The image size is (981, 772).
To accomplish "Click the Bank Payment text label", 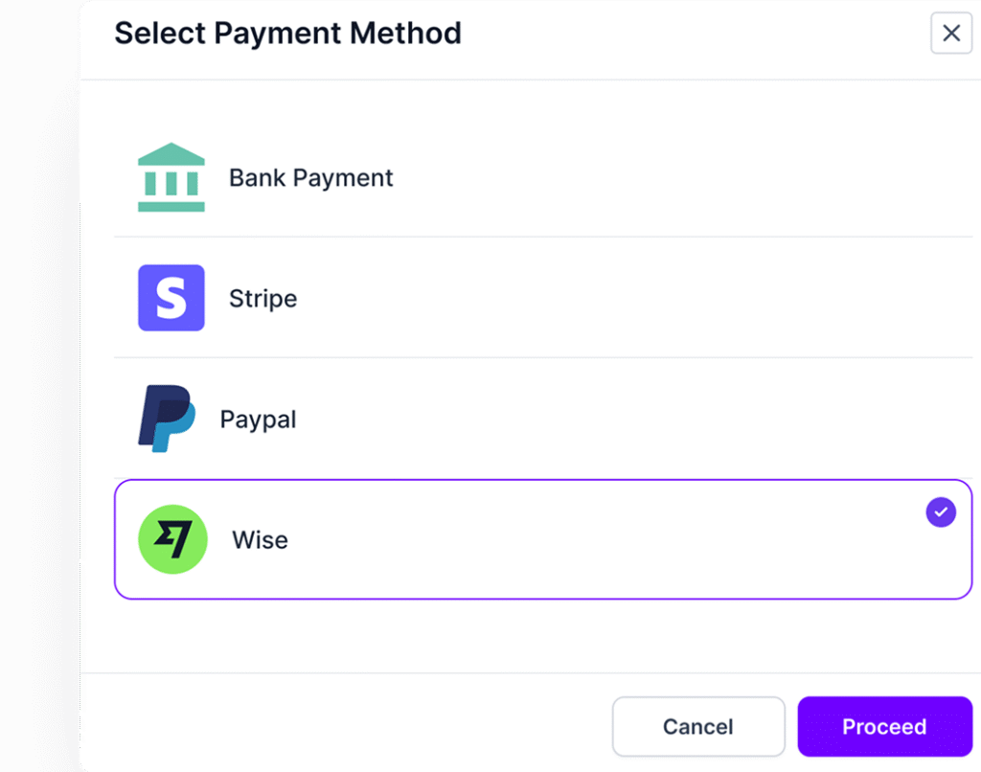I will (x=310, y=177).
